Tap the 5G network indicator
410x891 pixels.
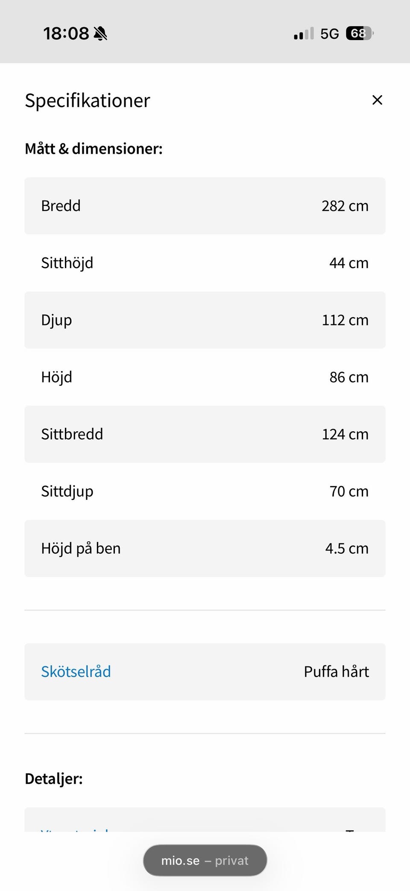coord(329,34)
